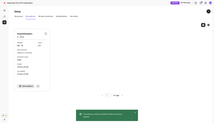This screenshot has width=214, height=123.
Task: Dismiss the success toast notification
Action: point(135,113)
